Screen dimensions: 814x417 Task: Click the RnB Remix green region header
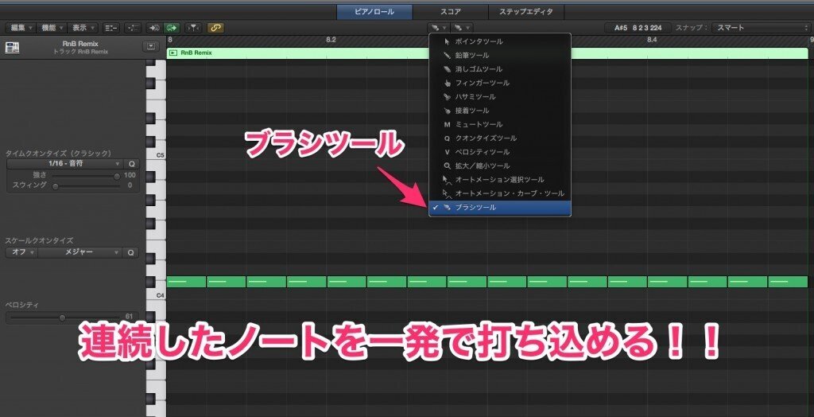487,53
